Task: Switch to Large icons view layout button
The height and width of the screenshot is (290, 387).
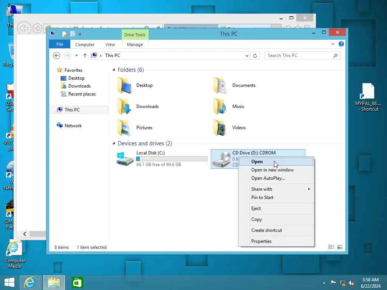Action: pos(340,247)
